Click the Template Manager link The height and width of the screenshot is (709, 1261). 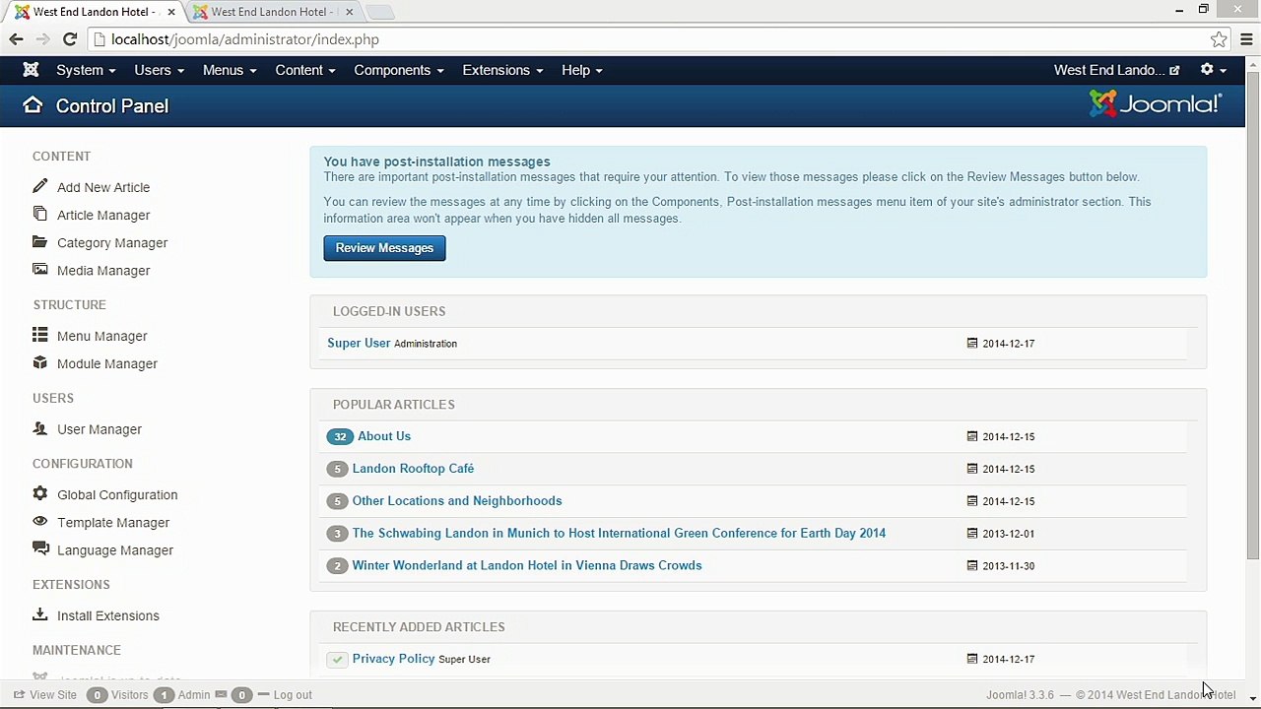click(113, 523)
